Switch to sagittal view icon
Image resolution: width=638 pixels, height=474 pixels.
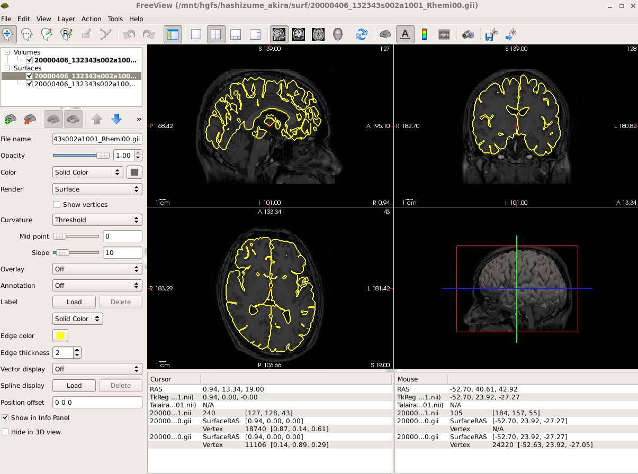(x=279, y=34)
